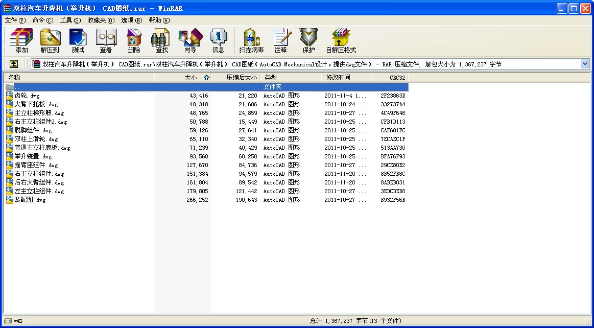Image resolution: width=594 pixels, height=328 pixels.
Task: Click the Test (测试) archive icon
Action: coord(78,40)
